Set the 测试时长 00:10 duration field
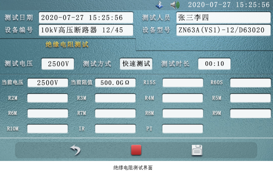This screenshot has height=172, width=273. [x=214, y=64]
